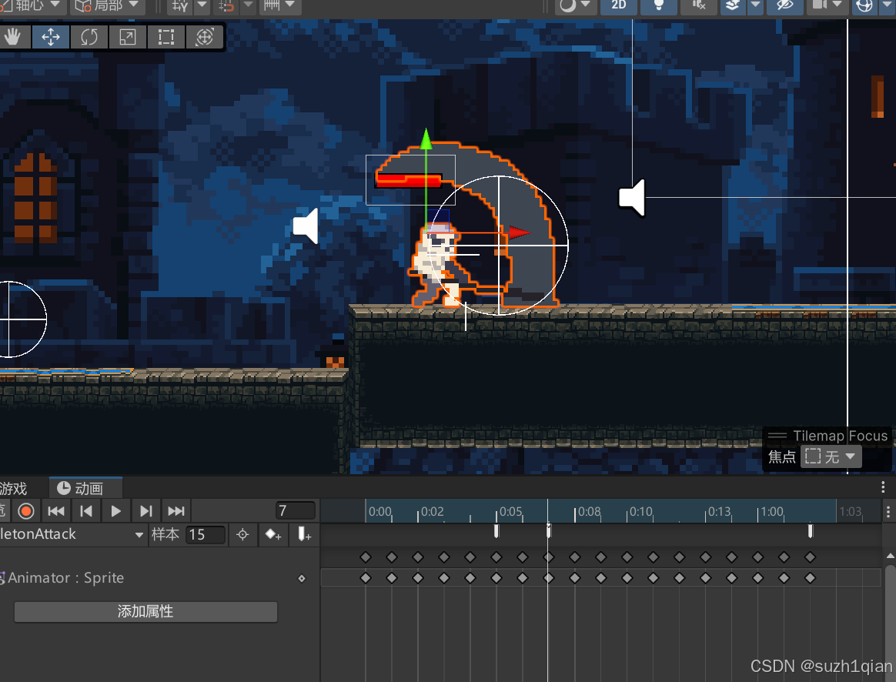Click the timeline ruler at 0:10
Viewport: 896px width, 682px height.
coord(640,512)
